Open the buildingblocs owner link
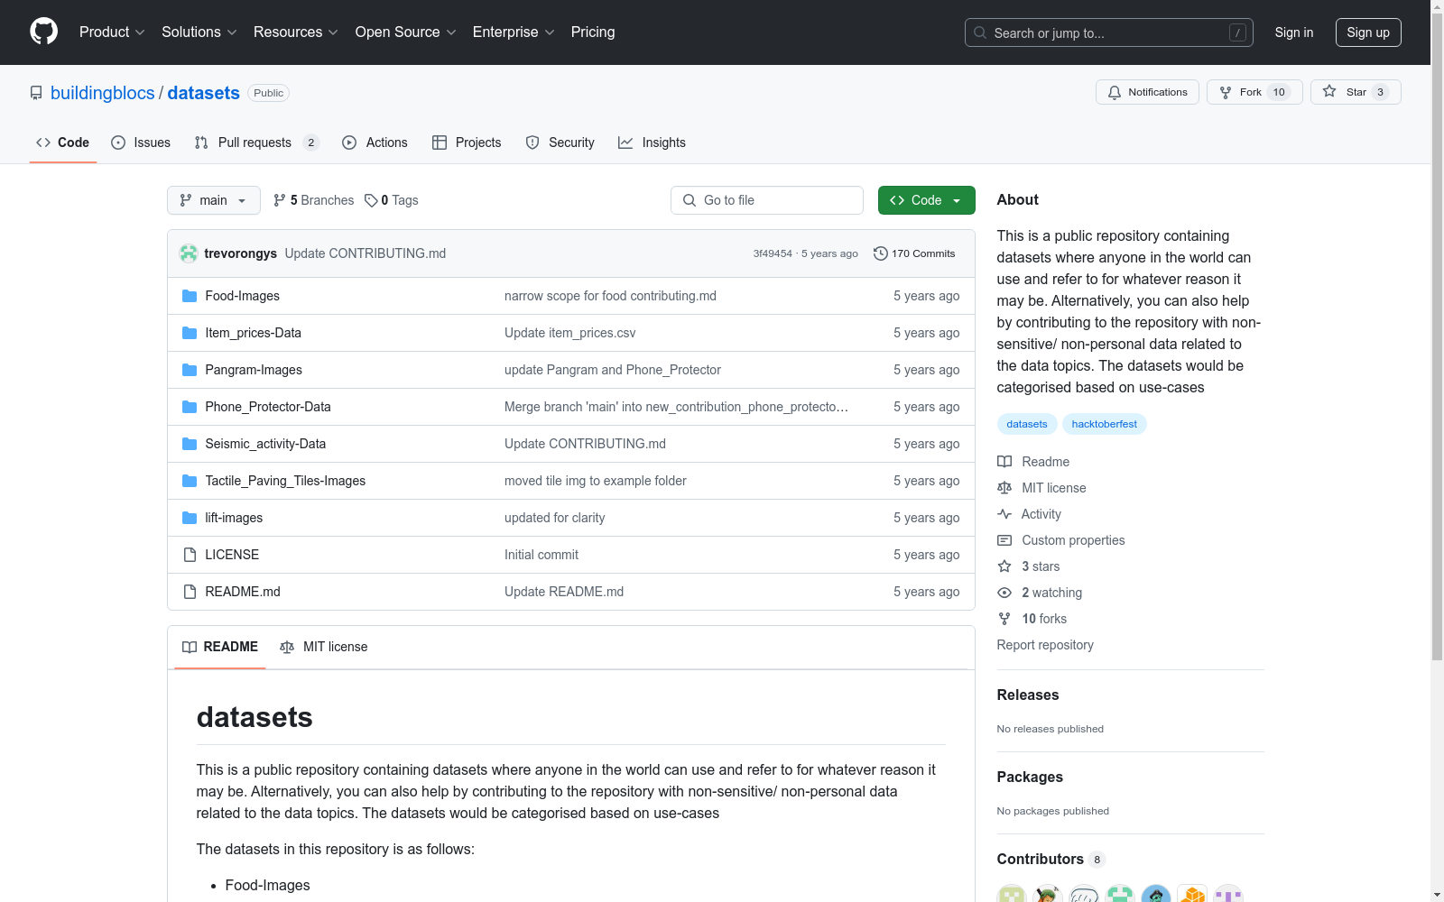 point(103,93)
